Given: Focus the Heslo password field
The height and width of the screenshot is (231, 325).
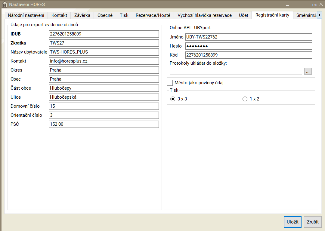Looking at the screenshot, I should coord(249,46).
